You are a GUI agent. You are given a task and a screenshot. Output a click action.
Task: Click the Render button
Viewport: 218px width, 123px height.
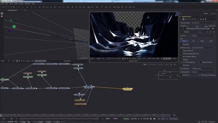point(126,119)
